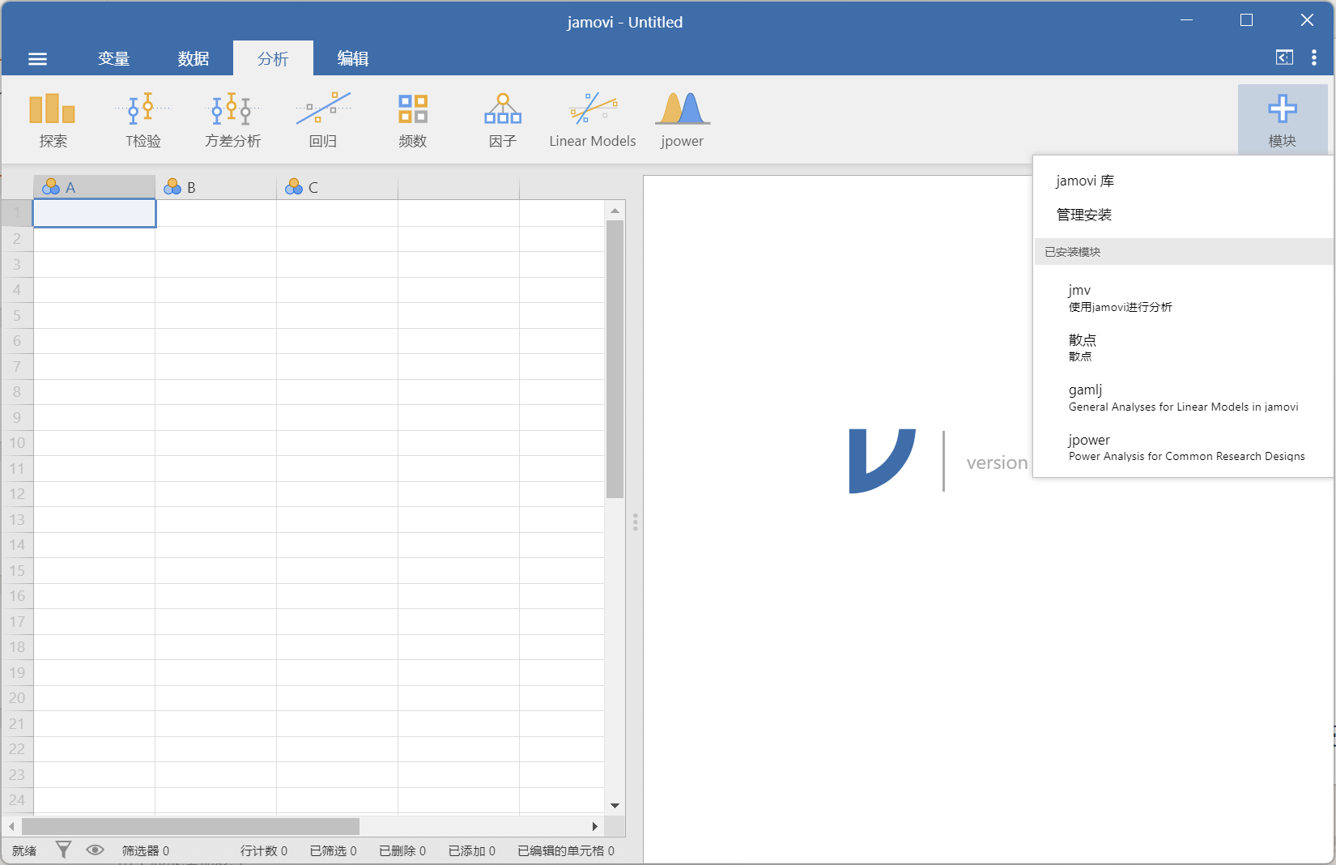This screenshot has height=865, width=1336.
Task: Click the vertical scrollbar up arrow
Action: point(615,210)
